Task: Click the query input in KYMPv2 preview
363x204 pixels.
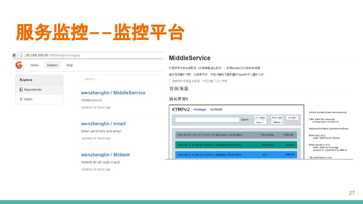Action: click(207, 120)
